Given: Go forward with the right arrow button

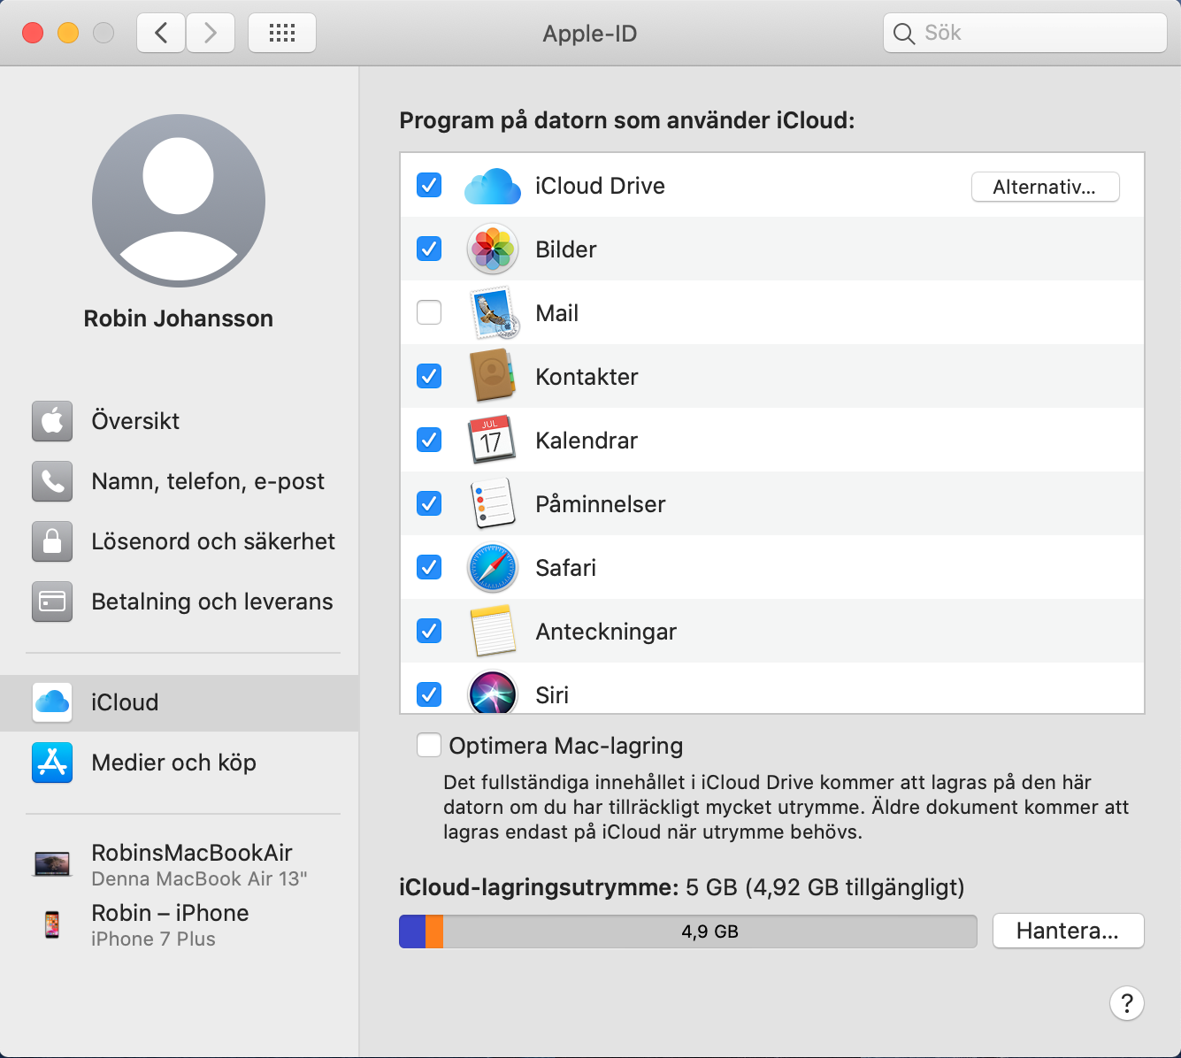Looking at the screenshot, I should (x=211, y=34).
